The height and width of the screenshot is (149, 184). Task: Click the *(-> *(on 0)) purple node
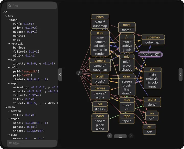point(150,55)
